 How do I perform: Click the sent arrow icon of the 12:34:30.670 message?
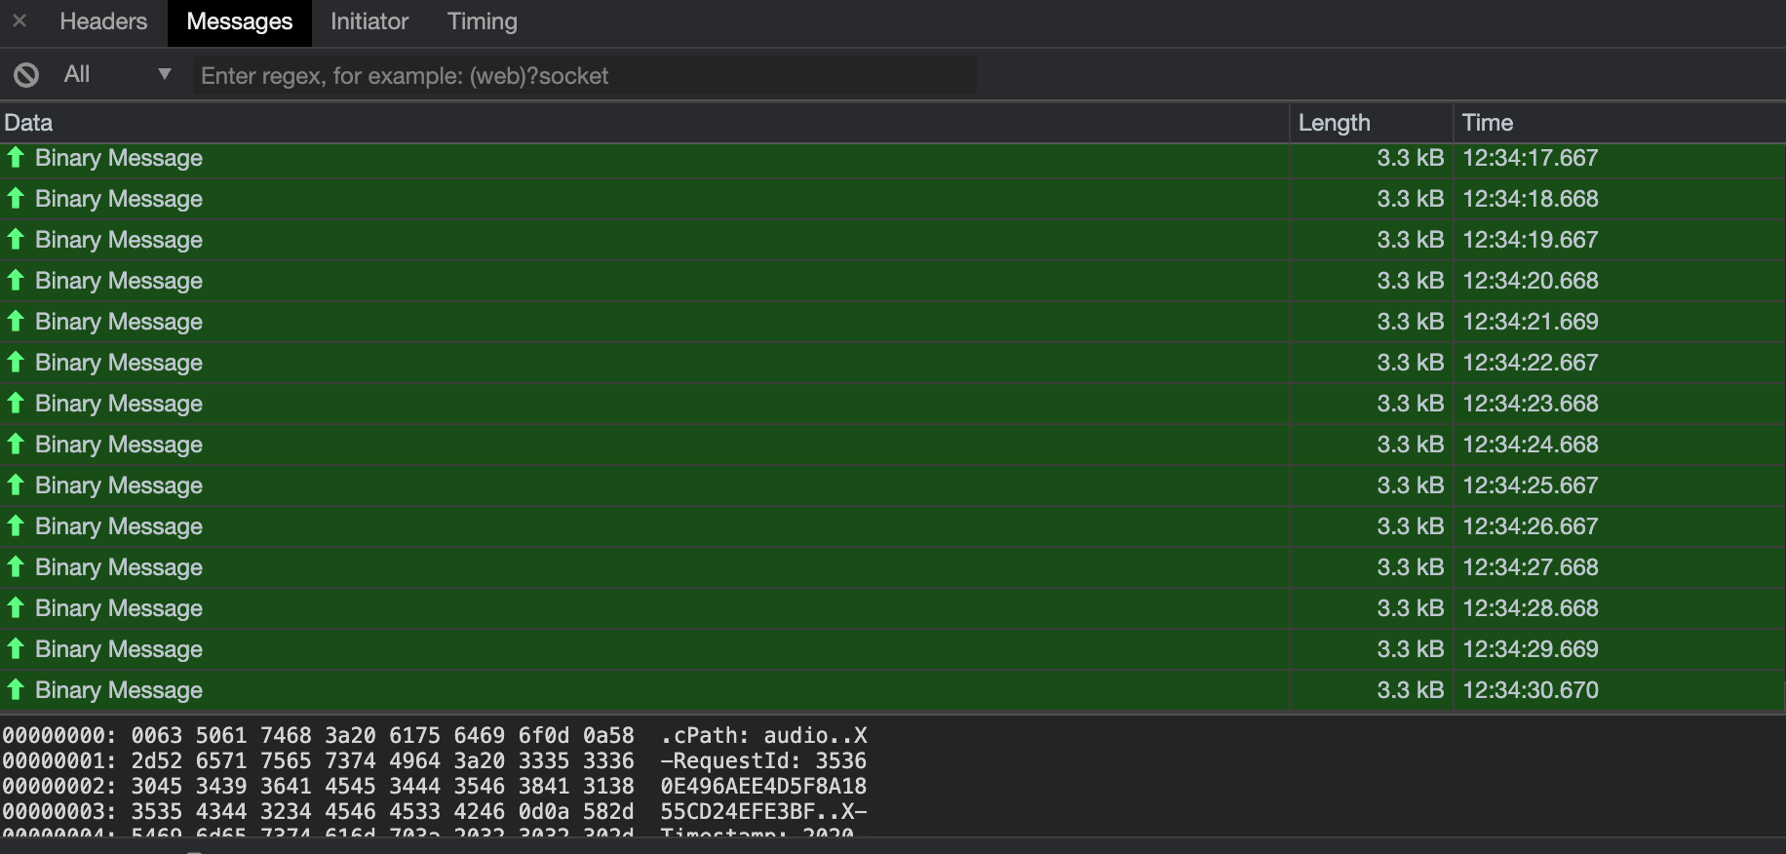[x=16, y=689]
